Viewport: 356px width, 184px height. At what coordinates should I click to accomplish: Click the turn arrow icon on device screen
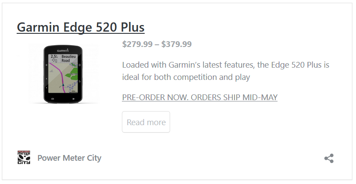54,60
